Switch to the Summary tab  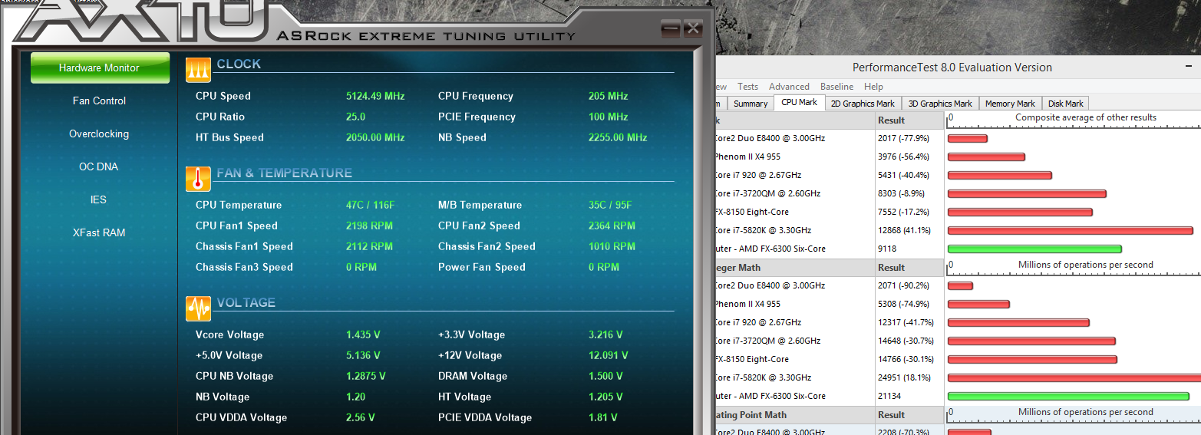[751, 104]
